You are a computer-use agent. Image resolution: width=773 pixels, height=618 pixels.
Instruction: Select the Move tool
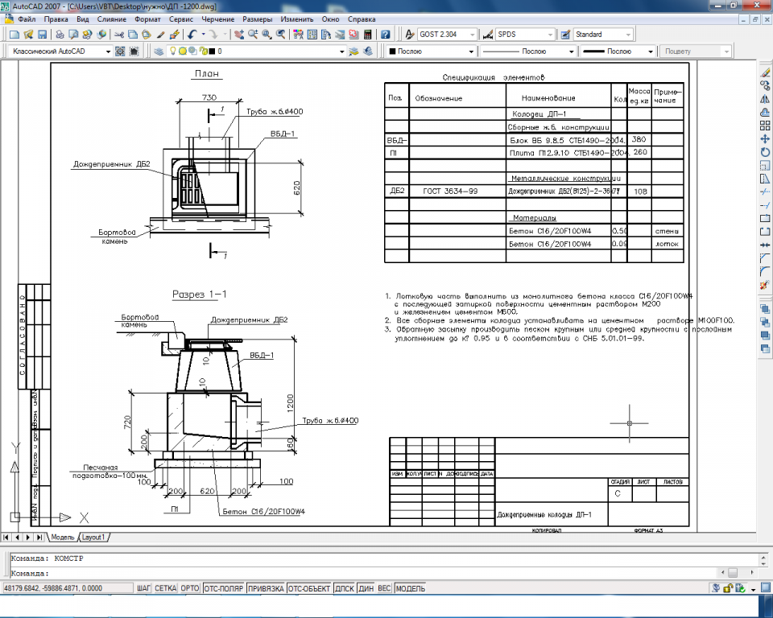point(765,139)
